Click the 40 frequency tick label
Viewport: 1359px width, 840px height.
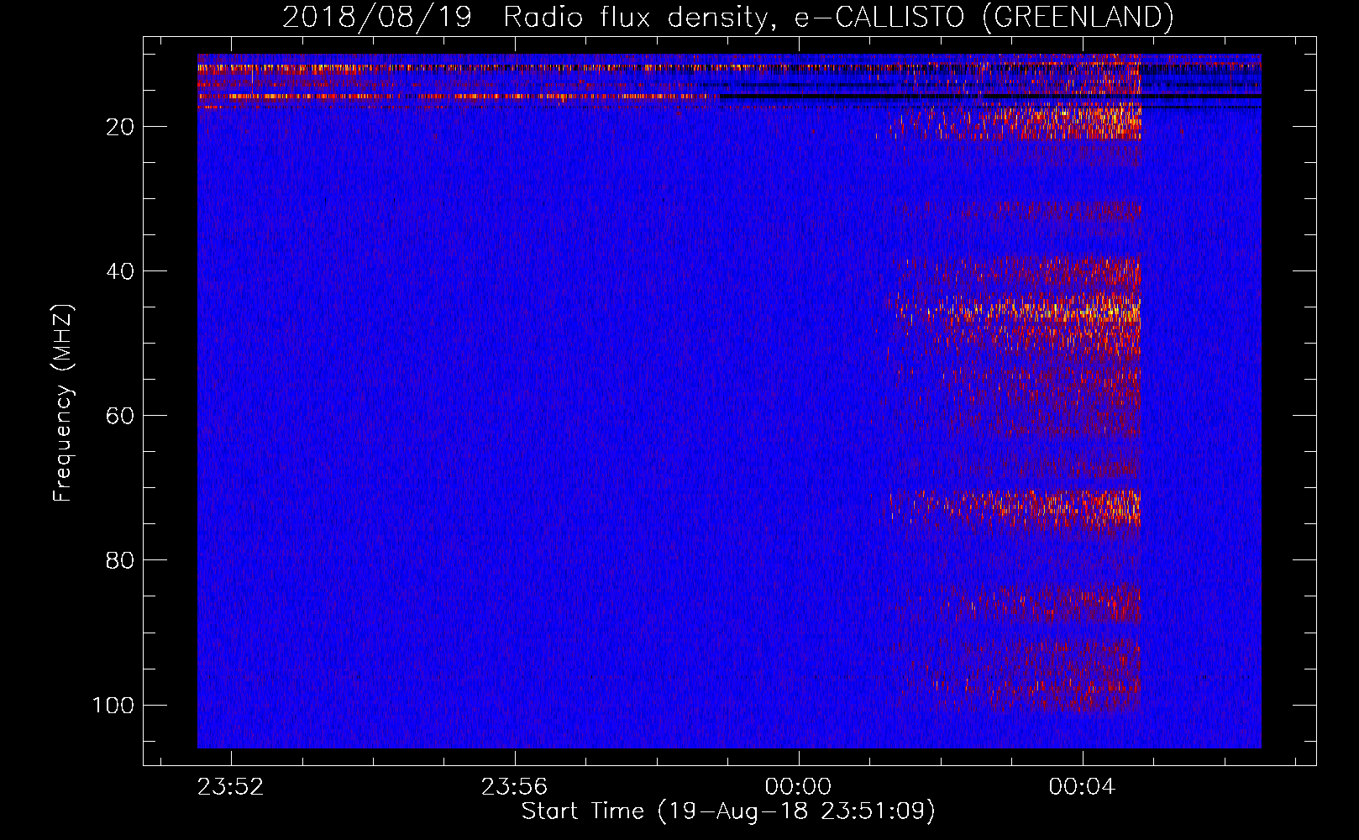click(x=120, y=271)
